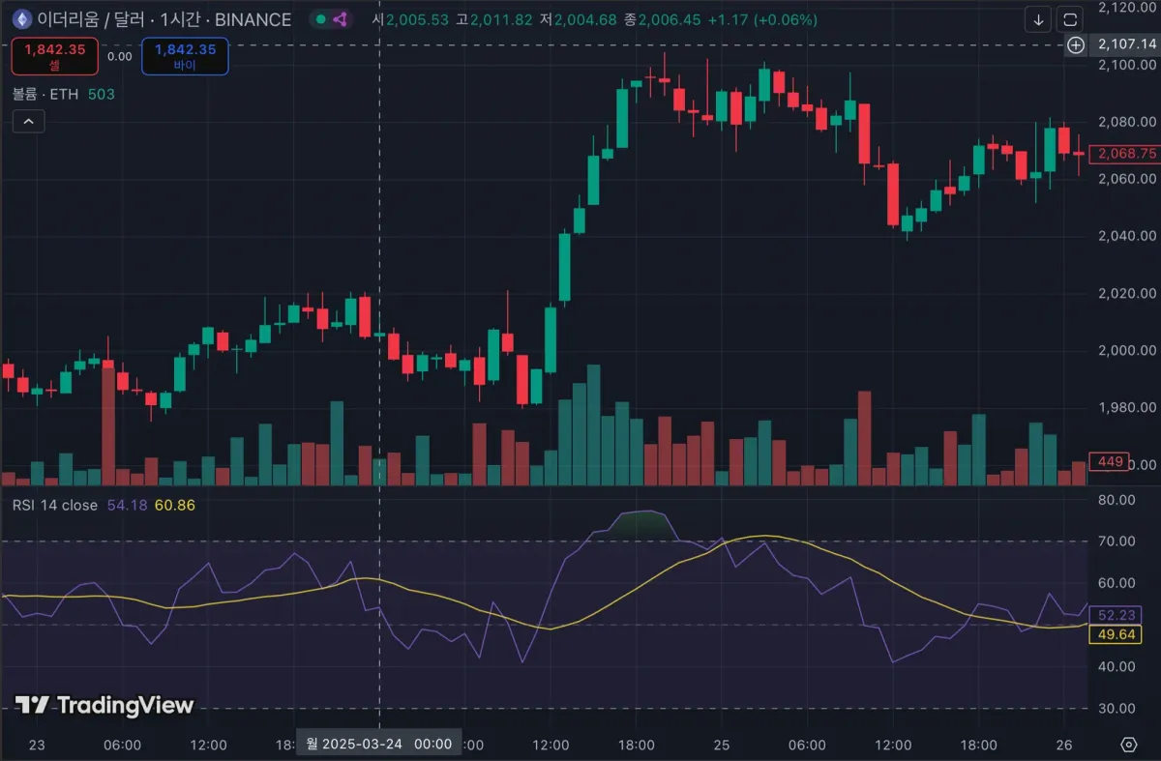Screen dimensions: 1161x761
Task: Click the RSI average value 60.86
Action: point(174,505)
